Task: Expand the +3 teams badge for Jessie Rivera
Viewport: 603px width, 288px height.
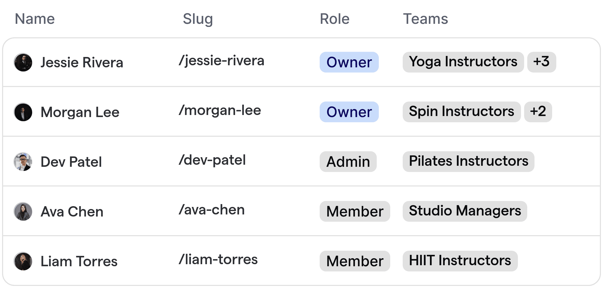Action: pyautogui.click(x=542, y=62)
